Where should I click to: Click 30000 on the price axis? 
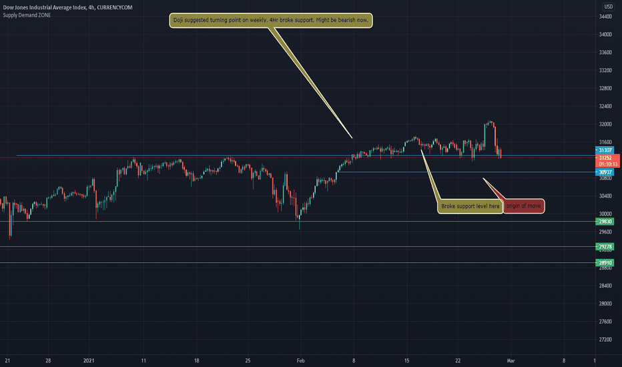click(605, 214)
